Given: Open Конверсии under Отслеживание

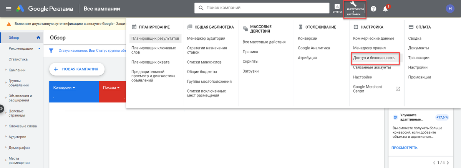Looking at the screenshot, I should 308,38.
